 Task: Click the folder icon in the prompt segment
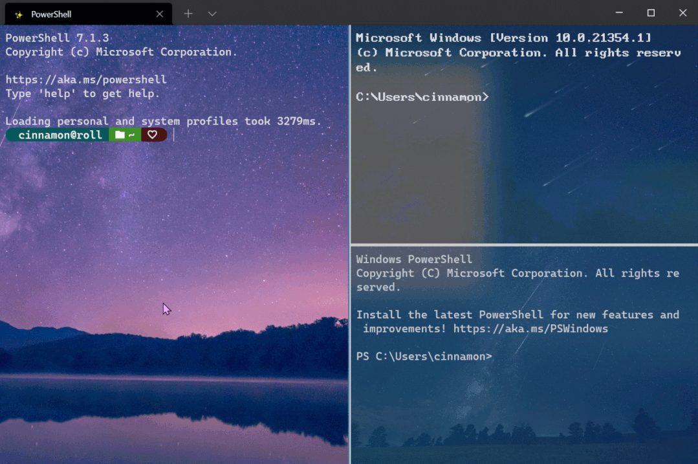pos(118,135)
